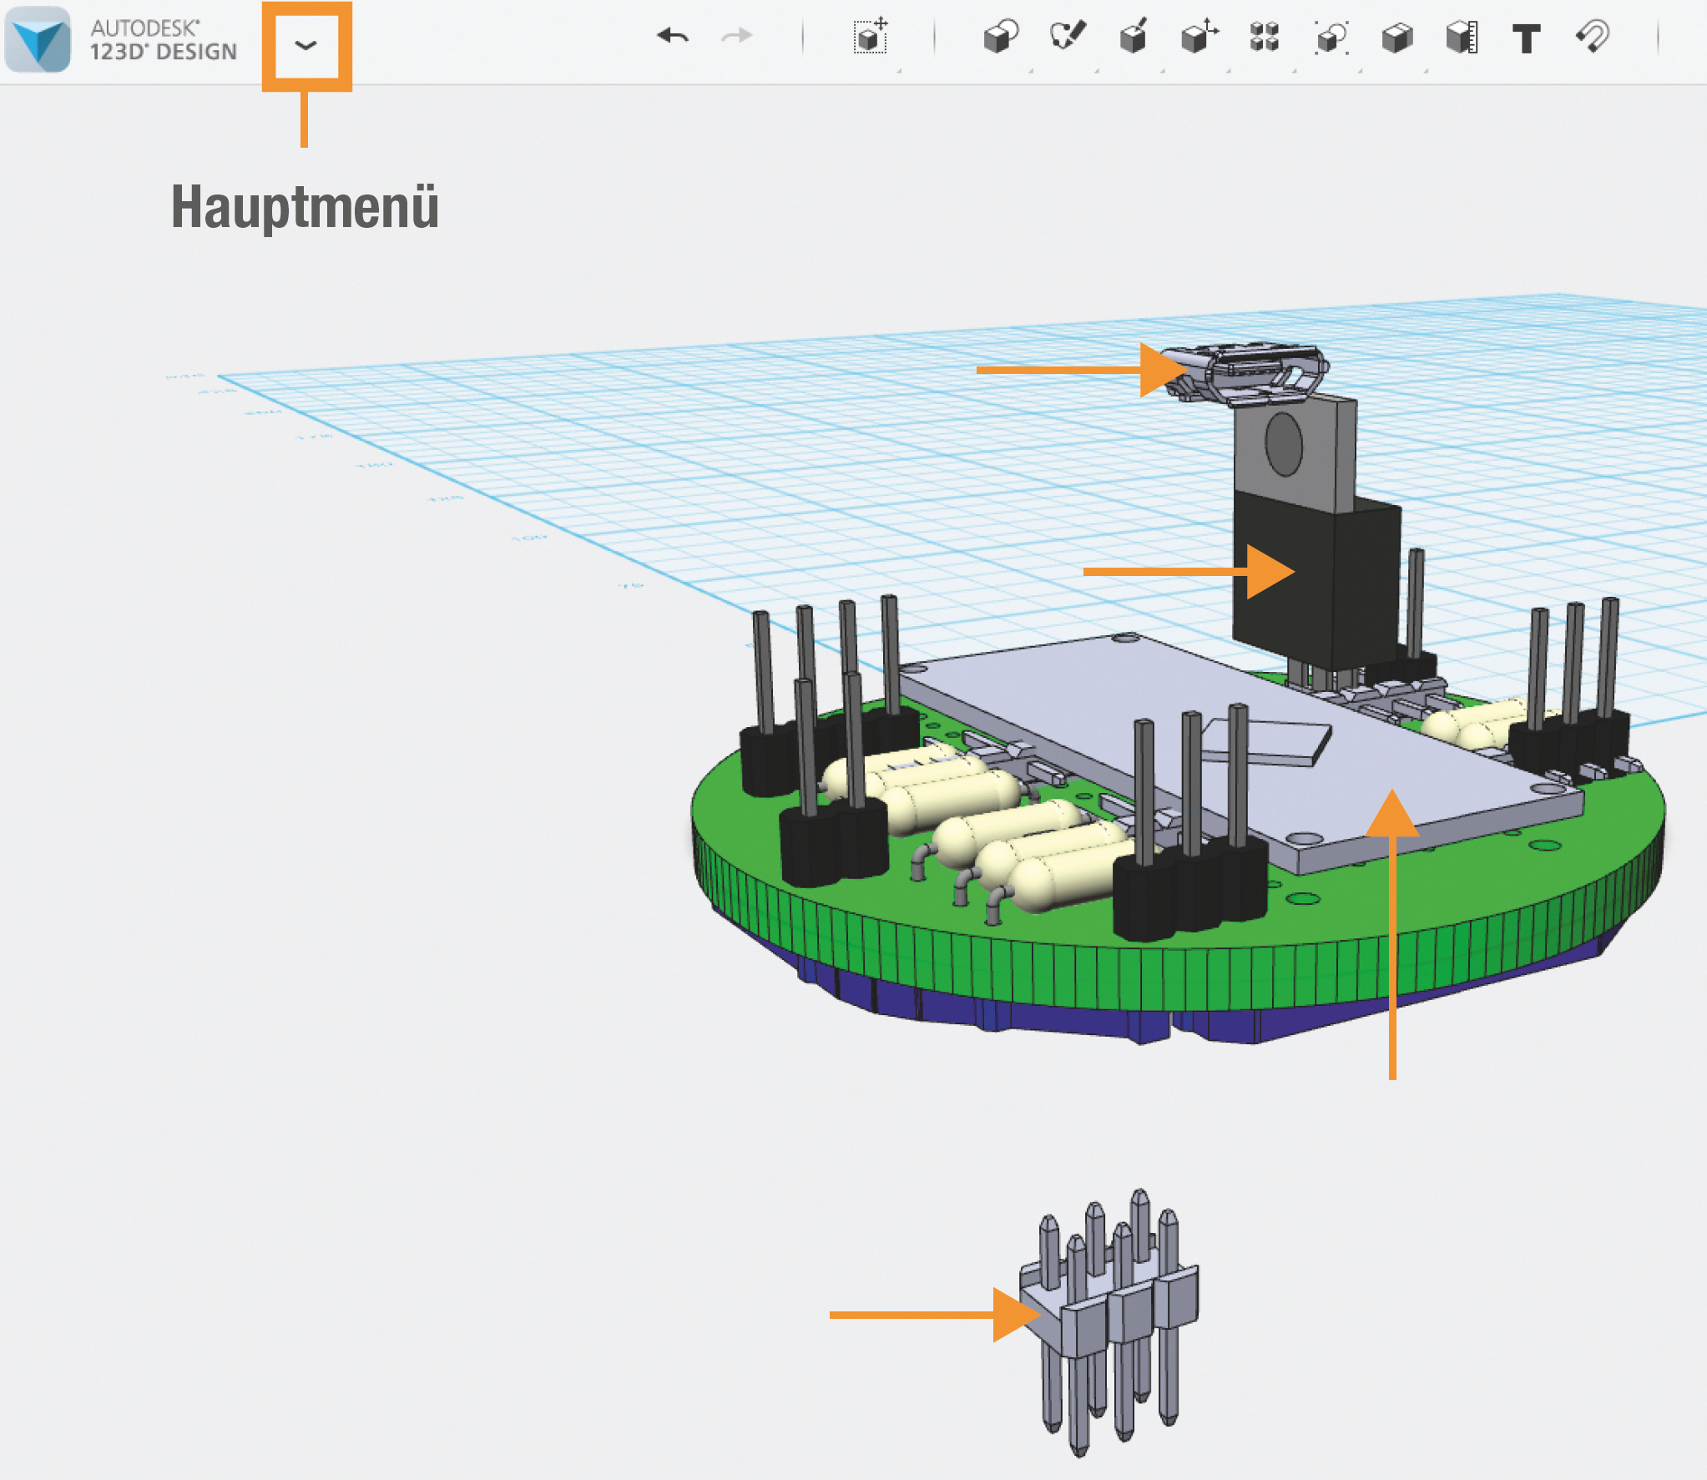1707x1480 pixels.
Task: Select the Modify tool
Action: [x=1199, y=37]
